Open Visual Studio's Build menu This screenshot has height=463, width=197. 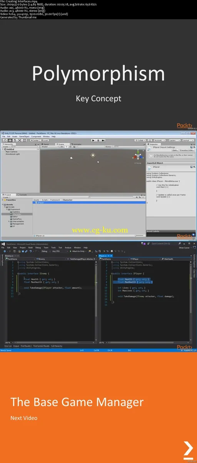pyautogui.click(x=31, y=247)
